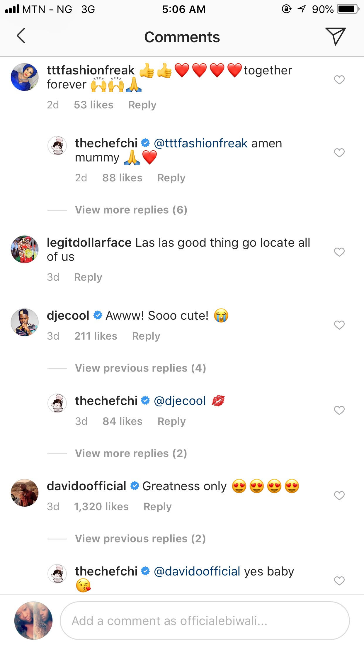Open the @djecool mention link
The width and height of the screenshot is (364, 647).
click(180, 401)
